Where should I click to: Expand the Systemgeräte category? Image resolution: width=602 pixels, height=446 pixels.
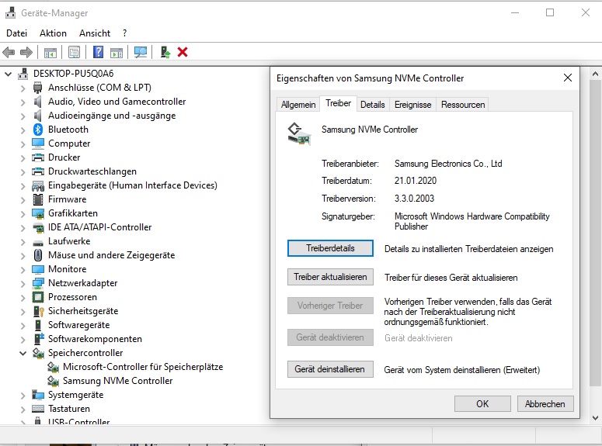(x=23, y=395)
